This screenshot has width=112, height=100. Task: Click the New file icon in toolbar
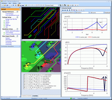click(3, 5)
